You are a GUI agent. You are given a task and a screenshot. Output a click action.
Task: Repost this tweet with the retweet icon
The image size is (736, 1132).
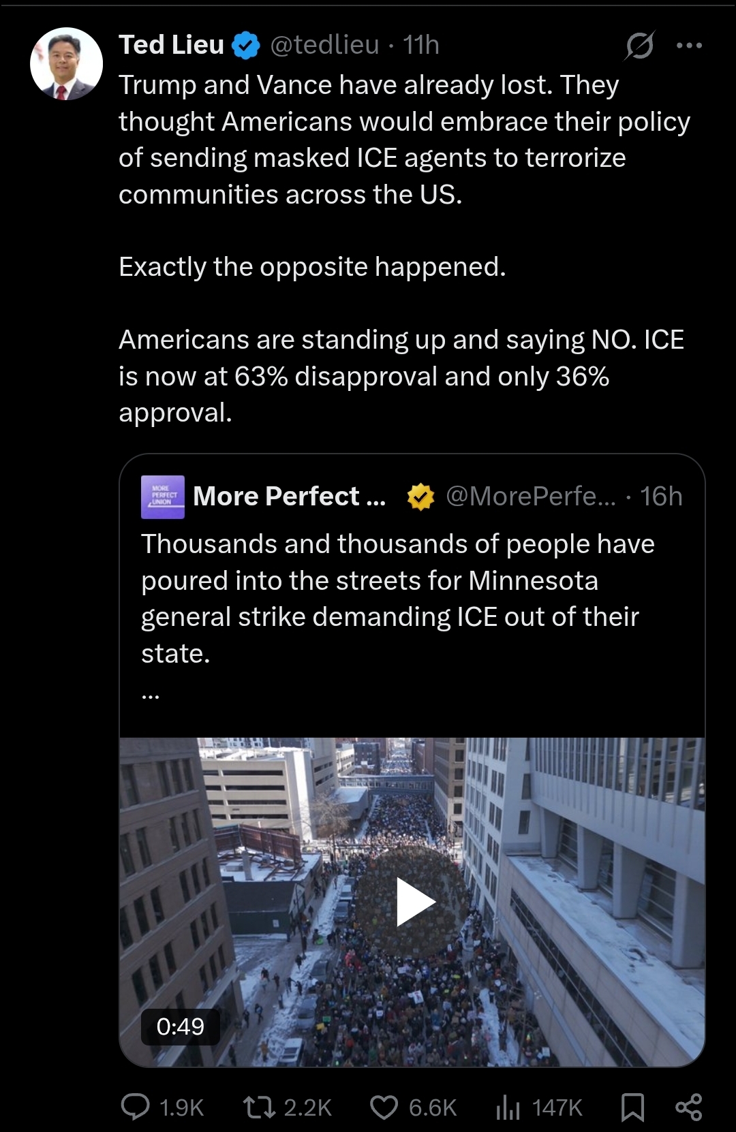point(260,1107)
